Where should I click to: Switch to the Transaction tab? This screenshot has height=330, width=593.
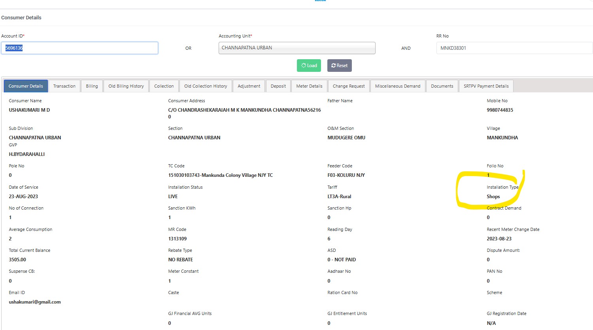coord(64,86)
